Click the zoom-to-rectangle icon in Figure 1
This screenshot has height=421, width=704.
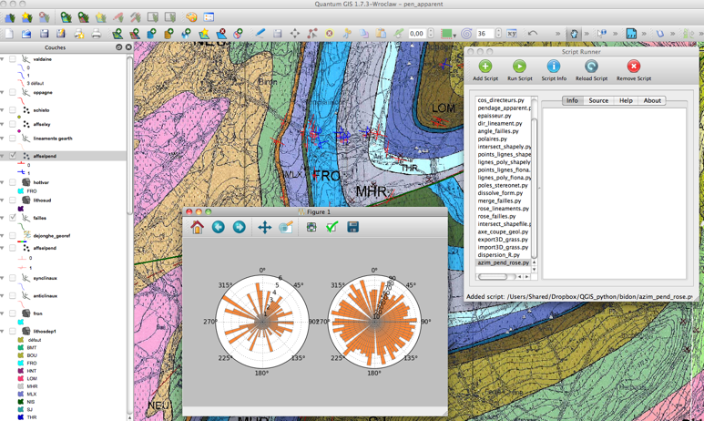click(x=285, y=227)
